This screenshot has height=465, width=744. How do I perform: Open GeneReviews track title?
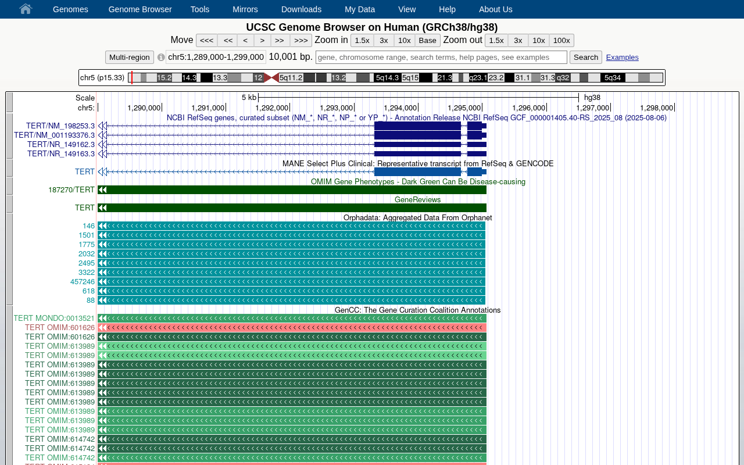point(418,200)
